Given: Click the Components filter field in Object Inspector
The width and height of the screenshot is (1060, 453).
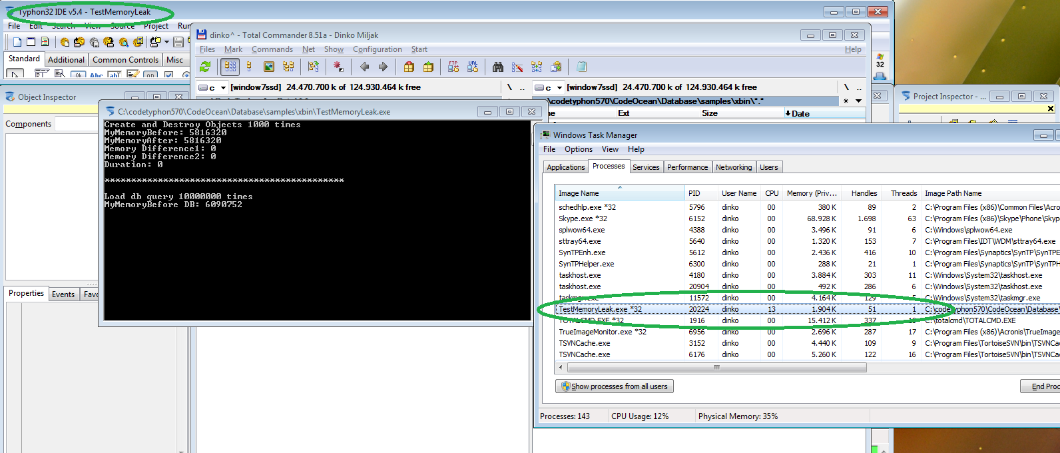Looking at the screenshot, I should point(77,124).
